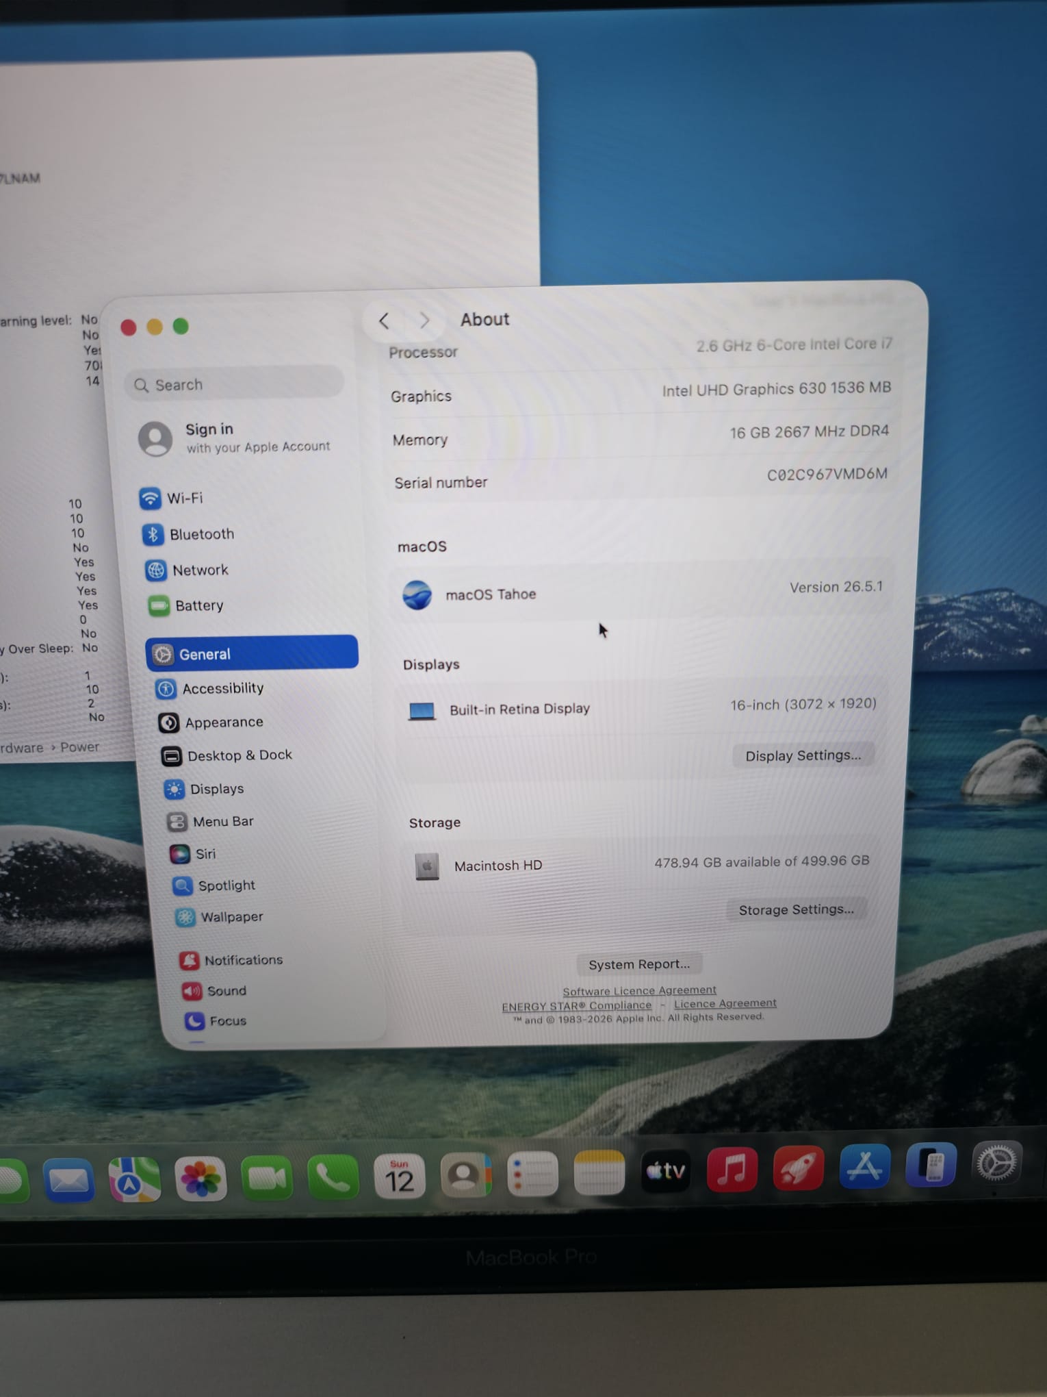This screenshot has width=1047, height=1397.
Task: Open Wallpaper settings
Action: [219, 917]
